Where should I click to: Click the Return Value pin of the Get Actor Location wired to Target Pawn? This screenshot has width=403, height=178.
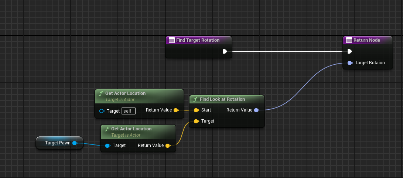click(168, 146)
